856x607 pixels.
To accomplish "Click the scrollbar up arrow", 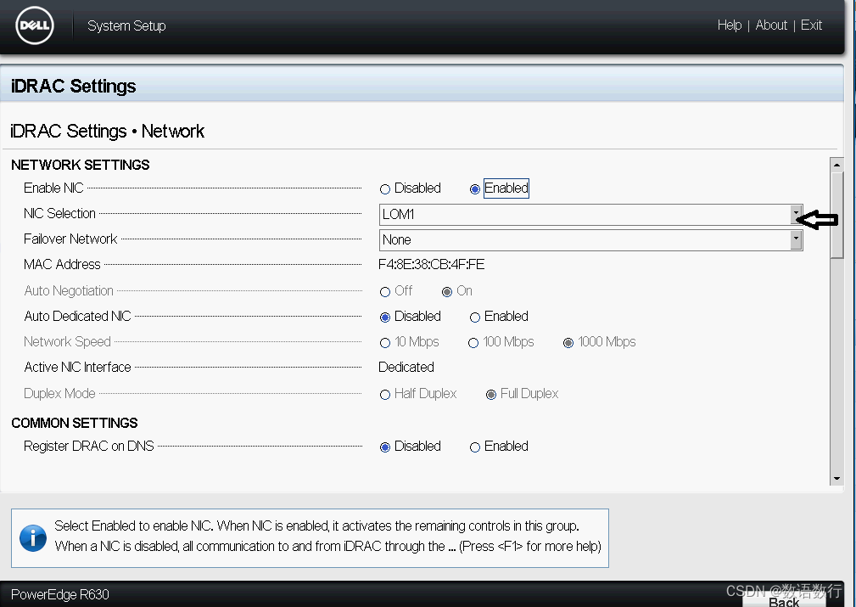I will 836,165.
